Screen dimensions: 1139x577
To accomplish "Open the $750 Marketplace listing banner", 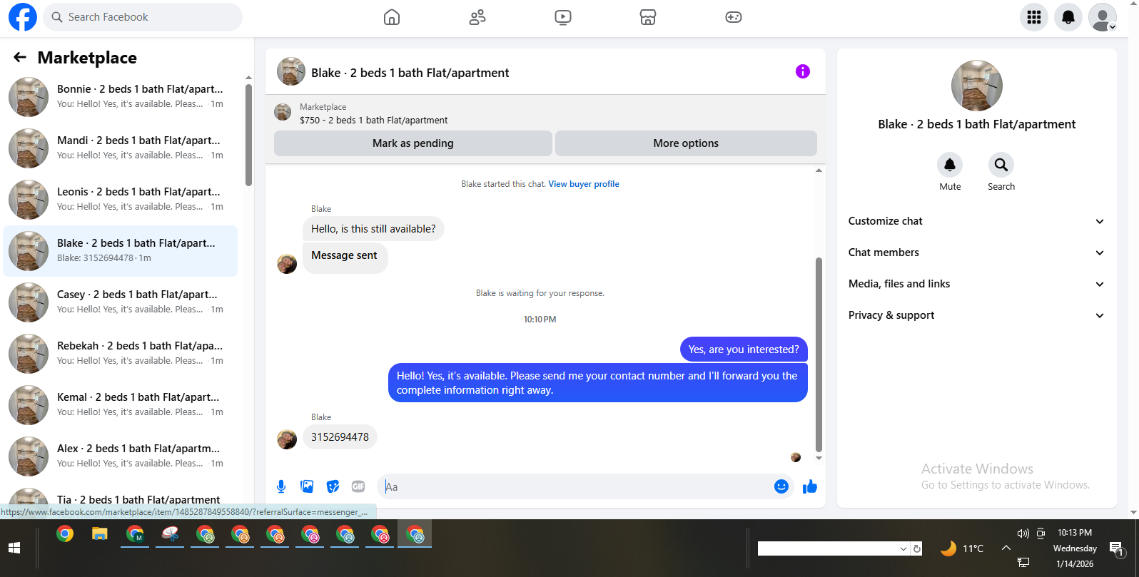I will point(545,113).
